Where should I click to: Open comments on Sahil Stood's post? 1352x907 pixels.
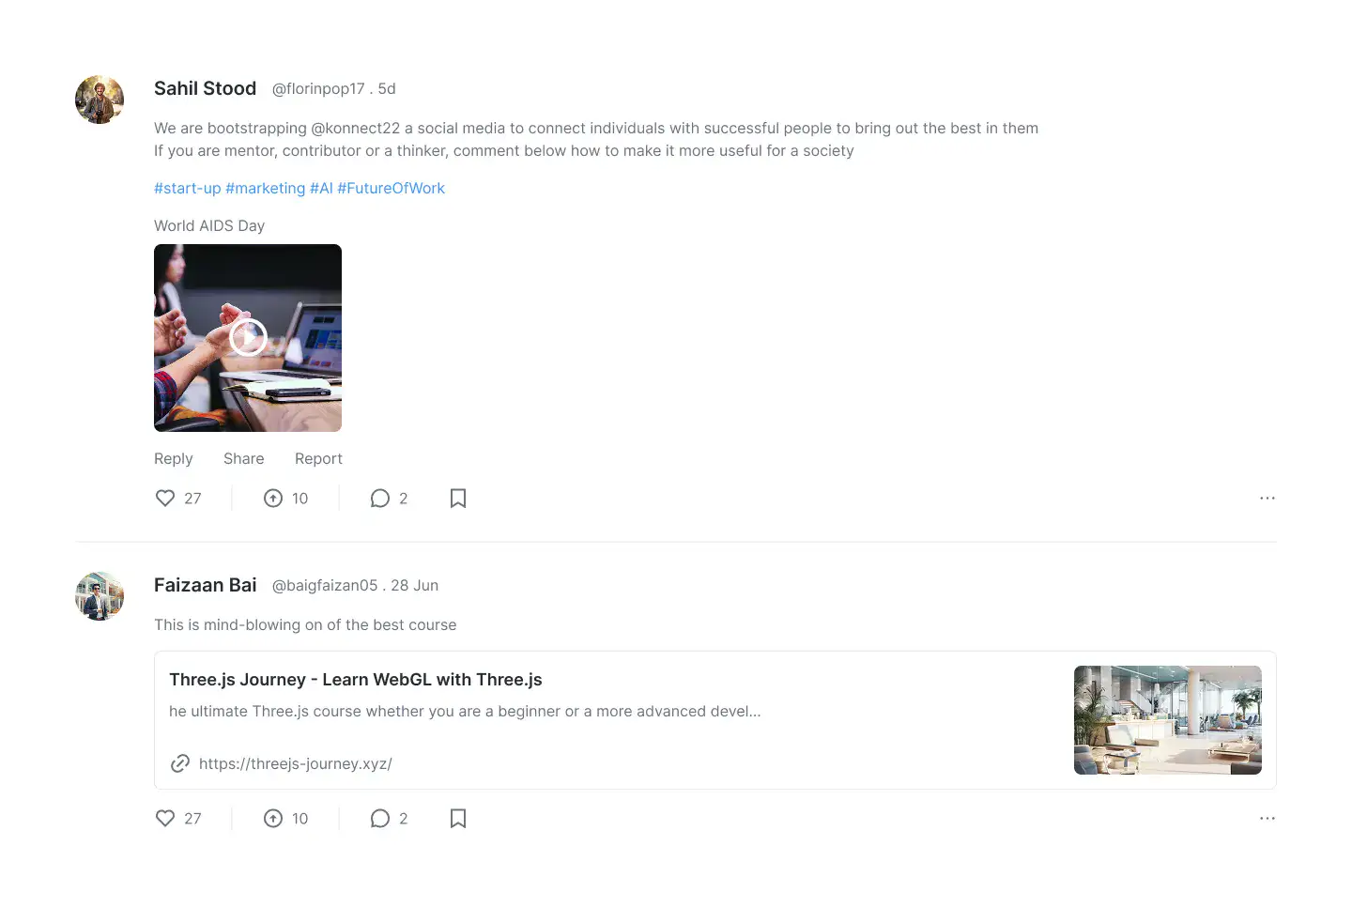coord(380,499)
